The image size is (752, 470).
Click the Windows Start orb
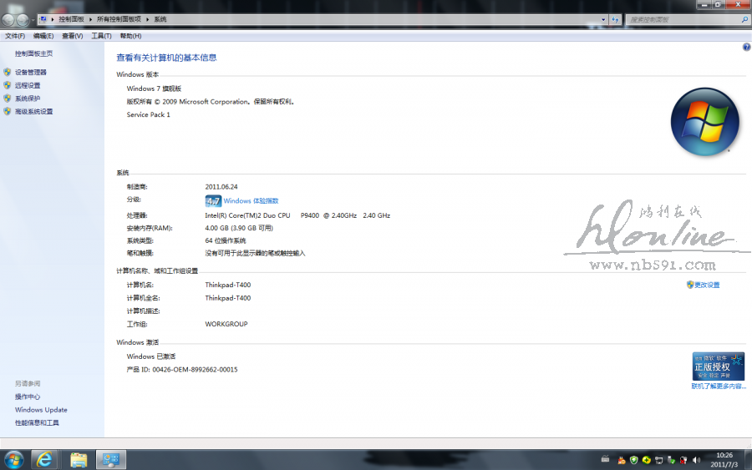13,459
